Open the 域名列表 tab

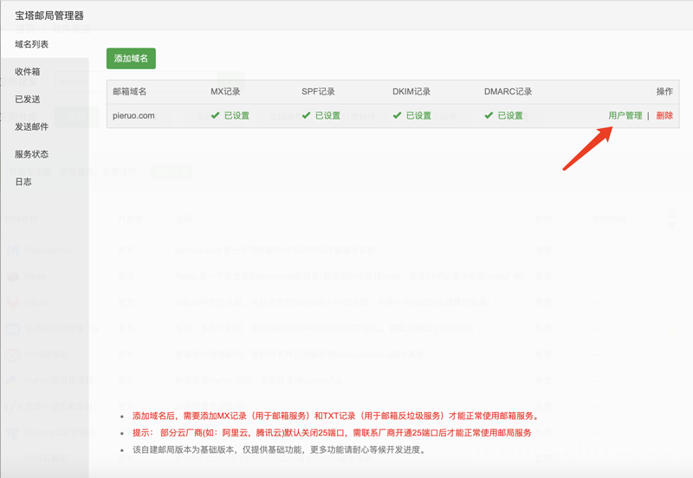click(32, 44)
